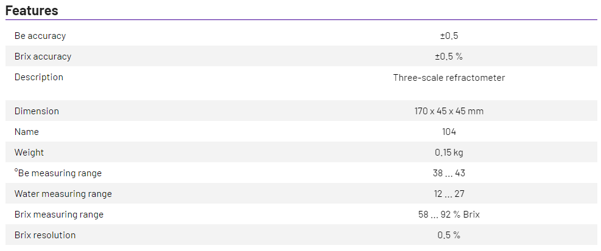The width and height of the screenshot is (601, 251).
Task: Select the 12 ... 27 water range value
Action: click(x=449, y=194)
